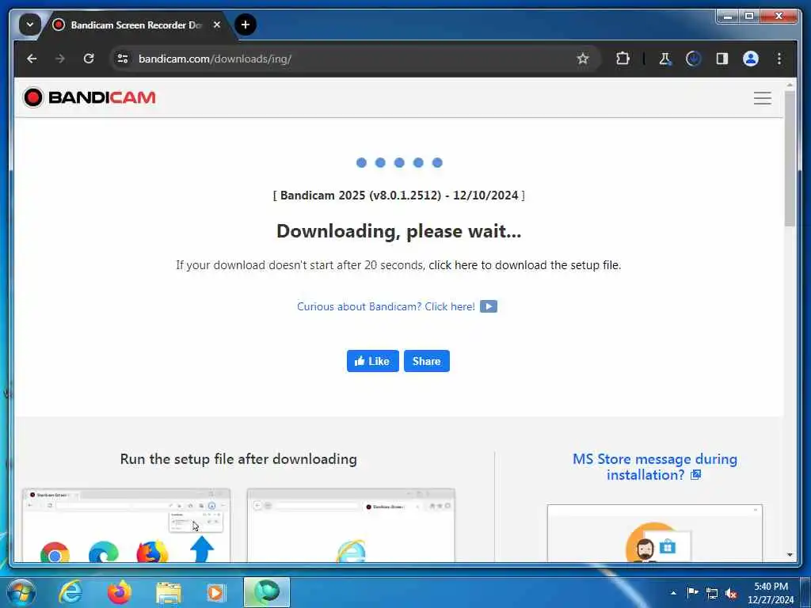Image resolution: width=811 pixels, height=608 pixels.
Task: Click the forward navigation arrow
Action: 60,59
